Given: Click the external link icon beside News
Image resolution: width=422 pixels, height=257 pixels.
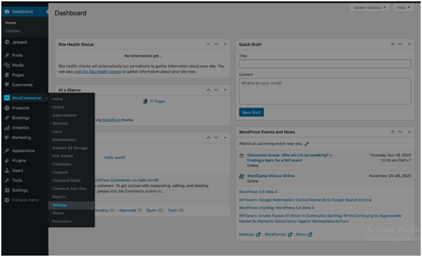Looking at the screenshot, I should point(310,234).
